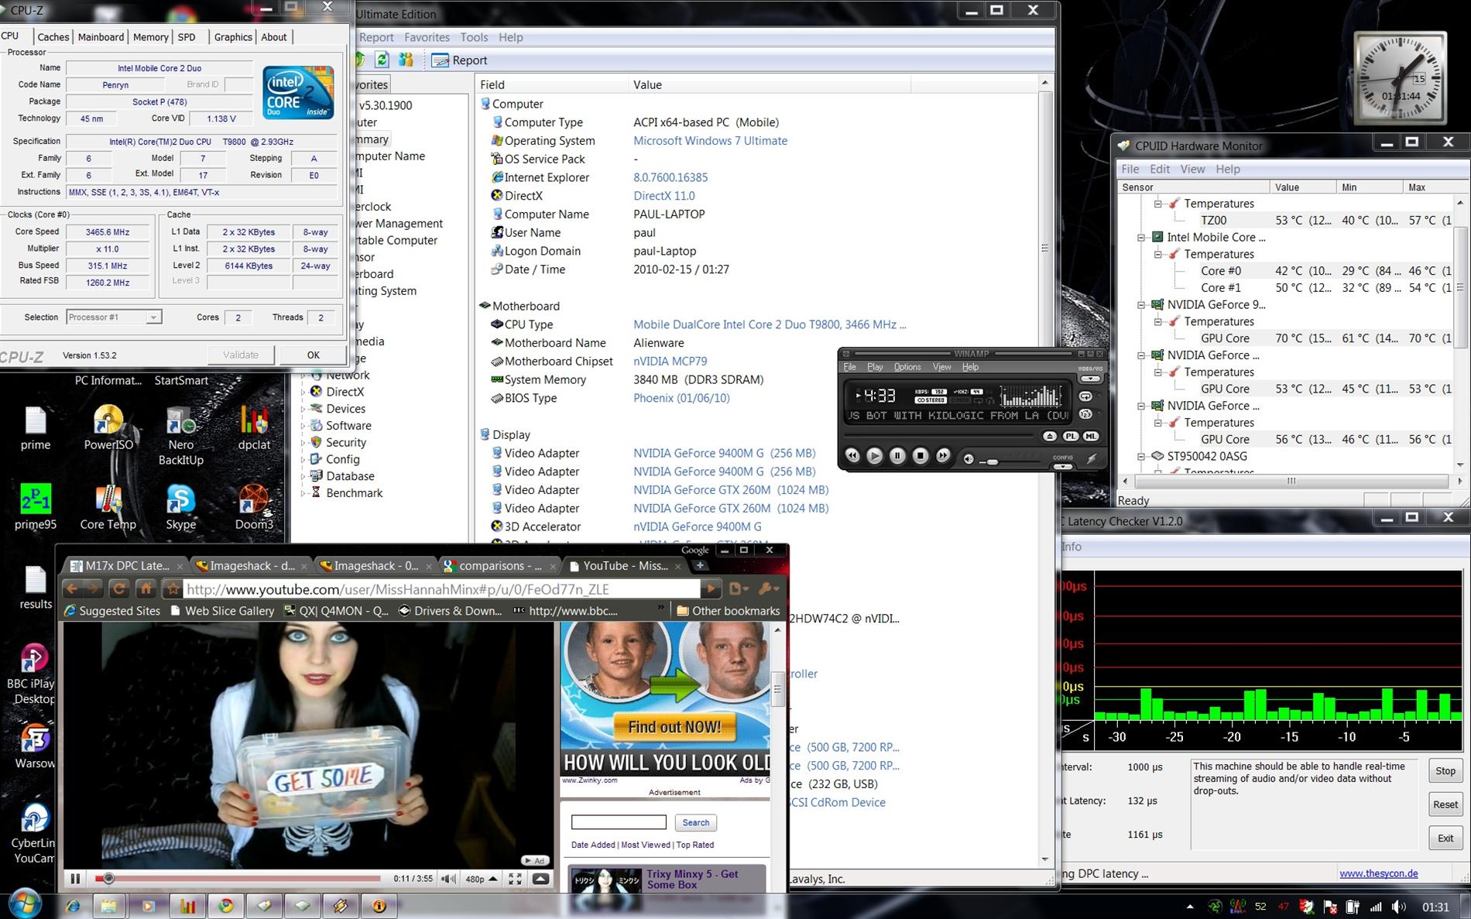Image resolution: width=1471 pixels, height=919 pixels.
Task: Click the green refresh icon in Everest toolbar
Action: point(382,60)
